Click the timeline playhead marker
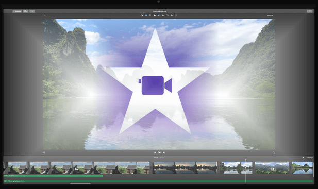Screen dimensions: 318x189 point(246,160)
